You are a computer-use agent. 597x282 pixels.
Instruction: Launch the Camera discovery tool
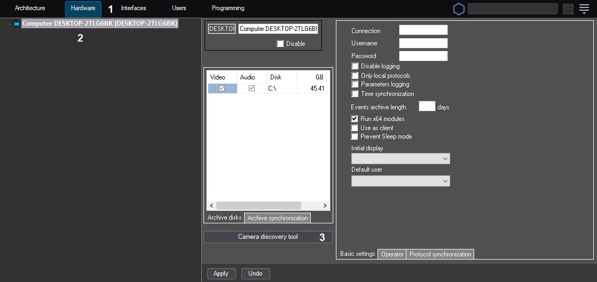click(x=268, y=237)
